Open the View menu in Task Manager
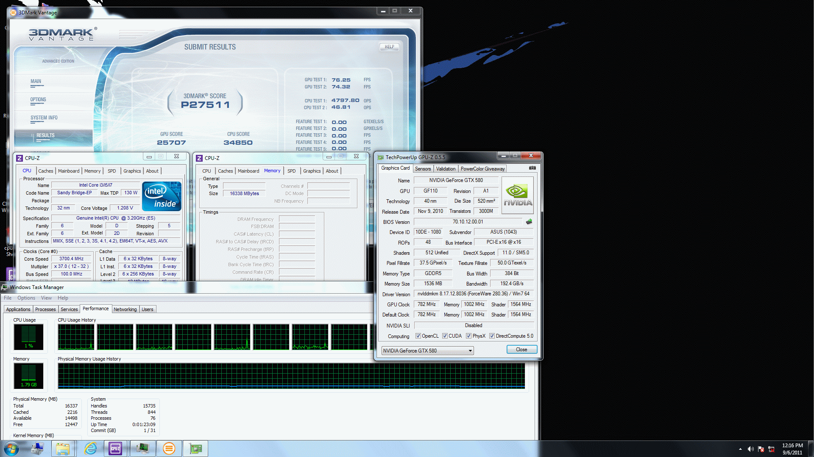 click(46, 298)
